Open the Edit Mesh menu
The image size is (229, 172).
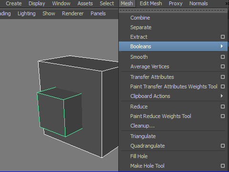click(x=151, y=3)
